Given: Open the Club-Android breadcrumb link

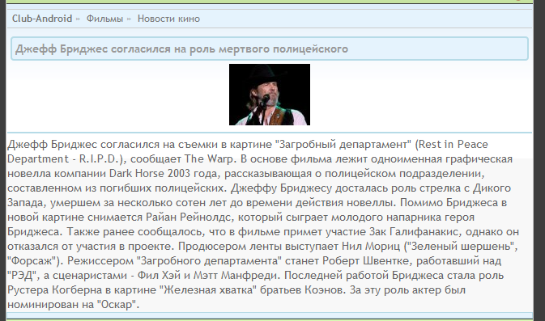Looking at the screenshot, I should (42, 19).
